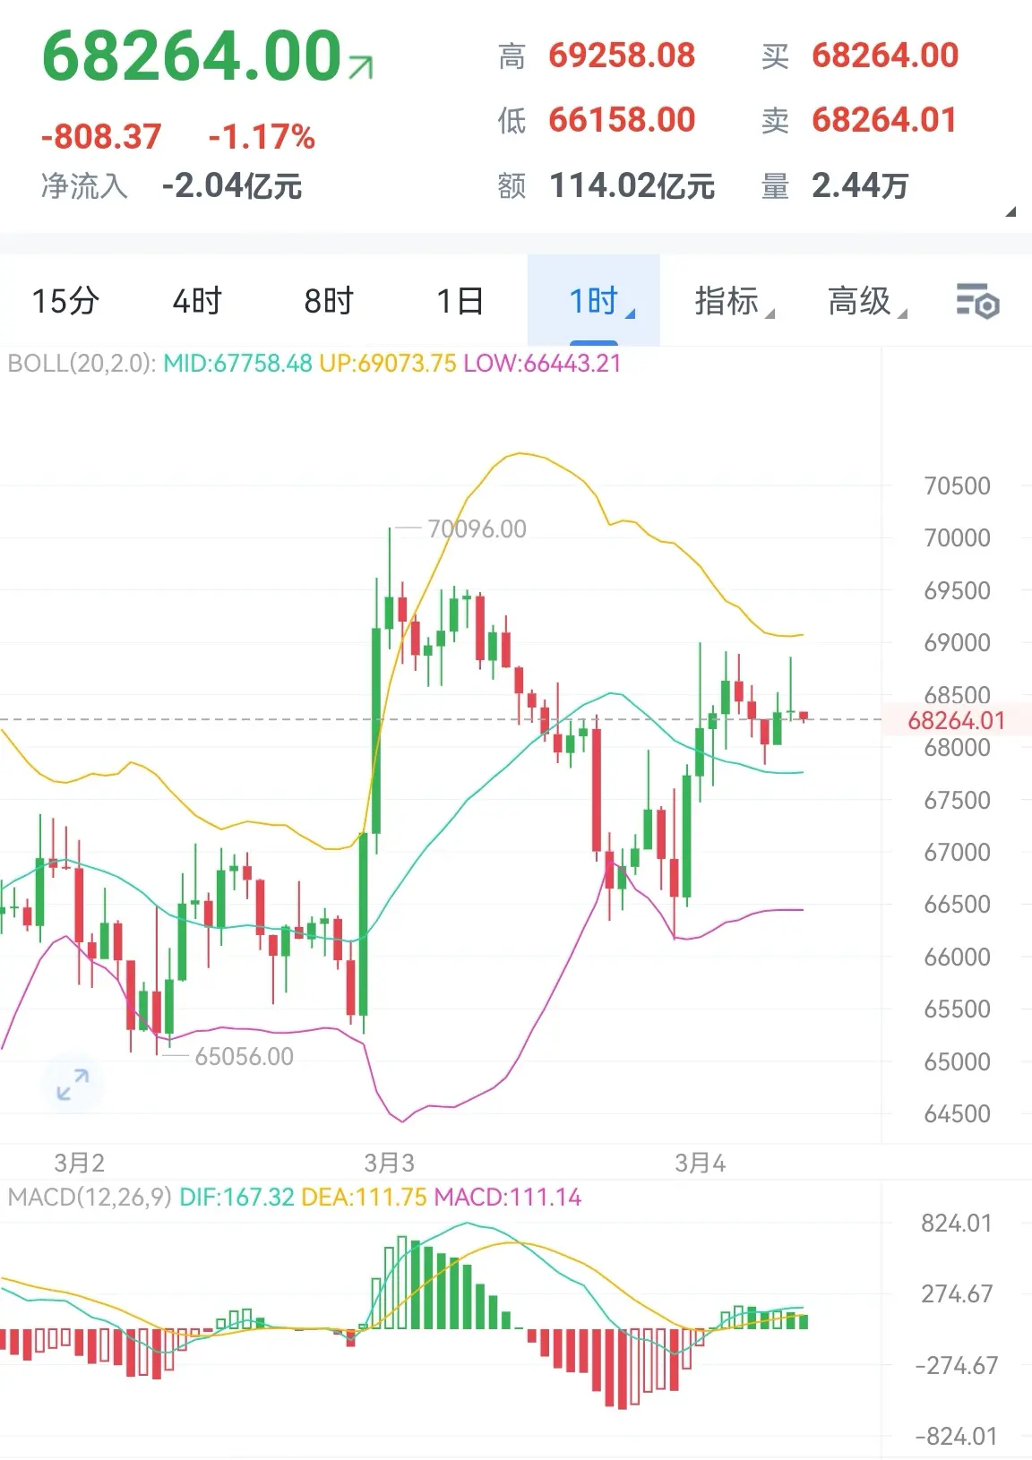
Task: Tap BOLL UP:69073.75 value
Action: pyautogui.click(x=388, y=364)
